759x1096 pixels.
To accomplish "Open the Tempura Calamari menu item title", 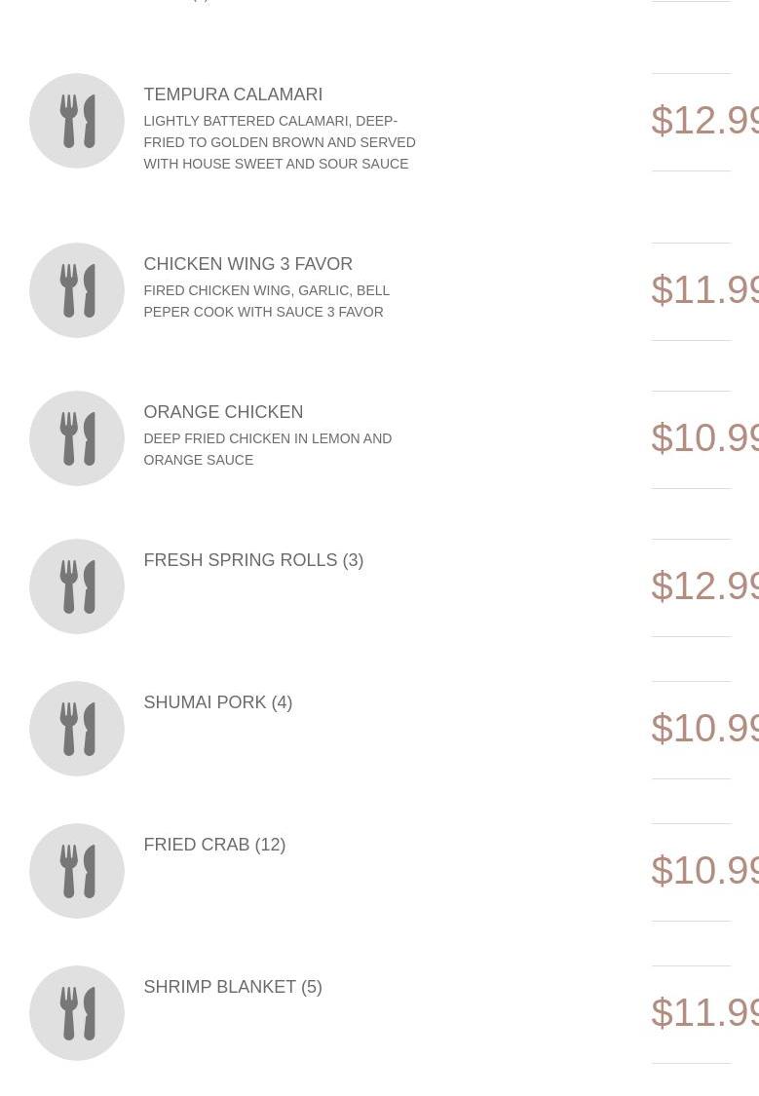I will 233,94.
